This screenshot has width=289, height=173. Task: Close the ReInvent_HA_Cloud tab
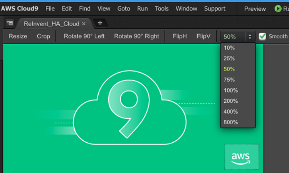tap(84, 24)
